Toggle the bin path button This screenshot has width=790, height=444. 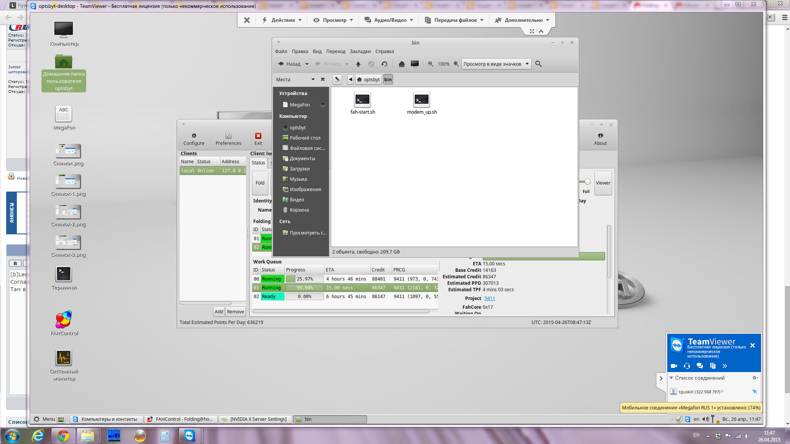coord(388,80)
